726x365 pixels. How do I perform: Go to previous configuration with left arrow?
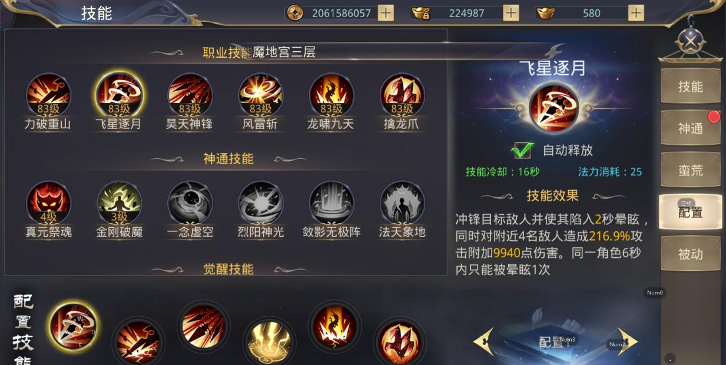(483, 341)
